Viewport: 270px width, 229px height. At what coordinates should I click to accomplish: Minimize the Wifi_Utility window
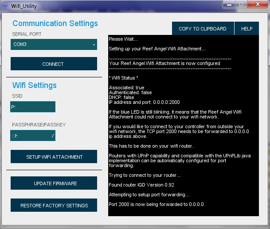[x=228, y=4]
